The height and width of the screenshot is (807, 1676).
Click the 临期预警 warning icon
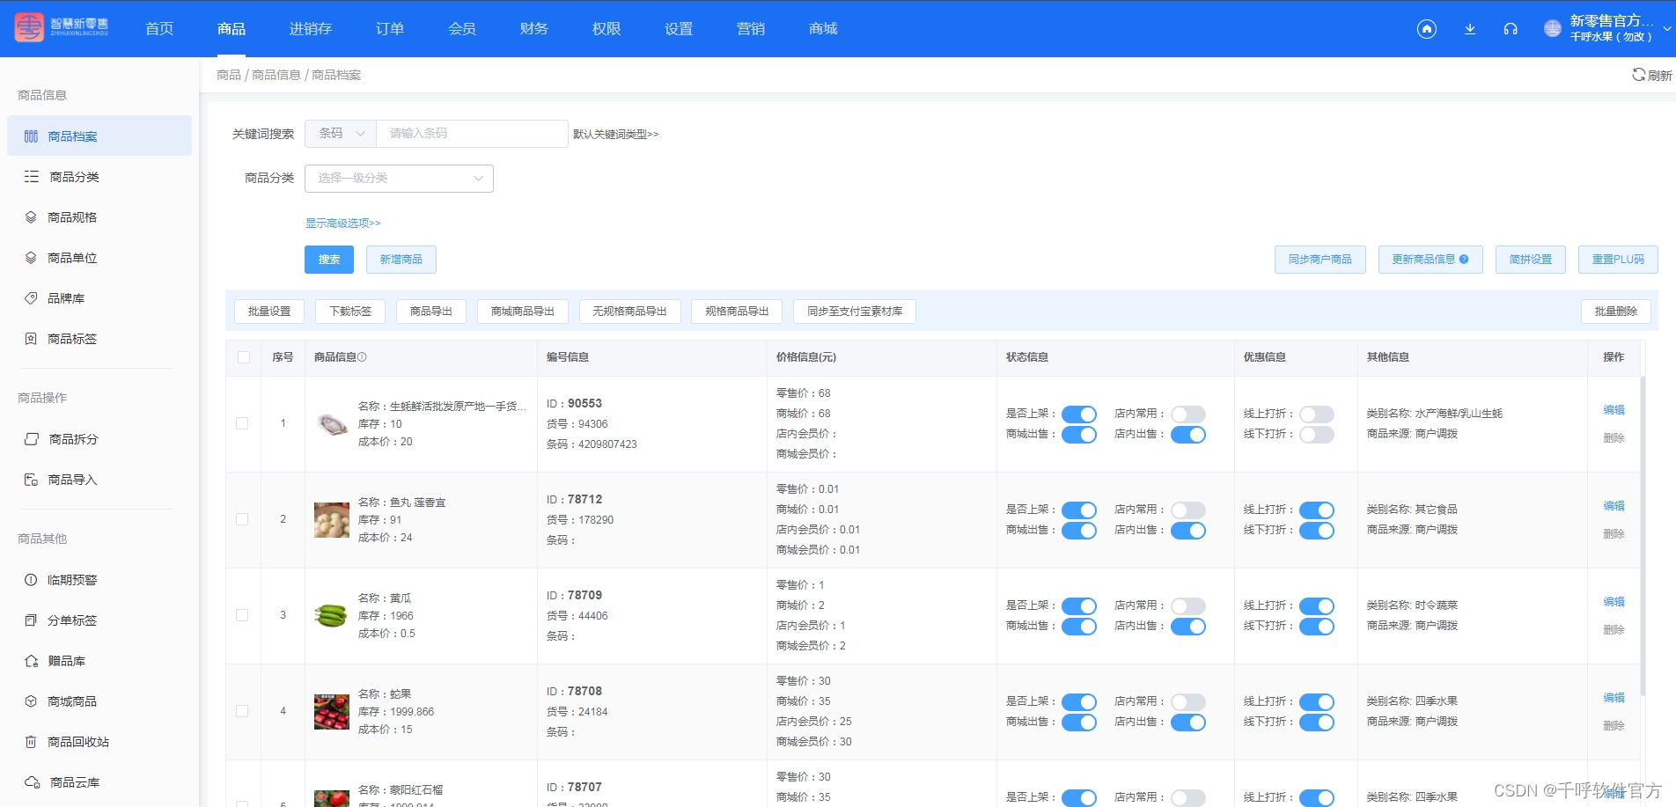(x=31, y=580)
